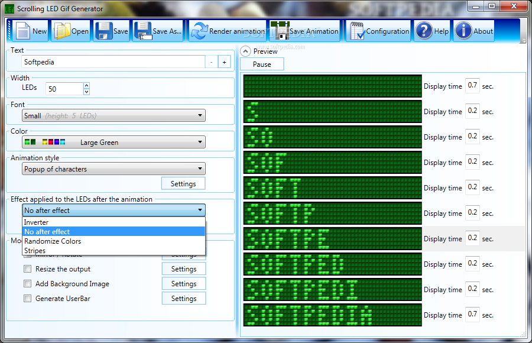The width and height of the screenshot is (532, 343).
Task: Collapse the Preview panel with the chevron
Action: (x=245, y=51)
